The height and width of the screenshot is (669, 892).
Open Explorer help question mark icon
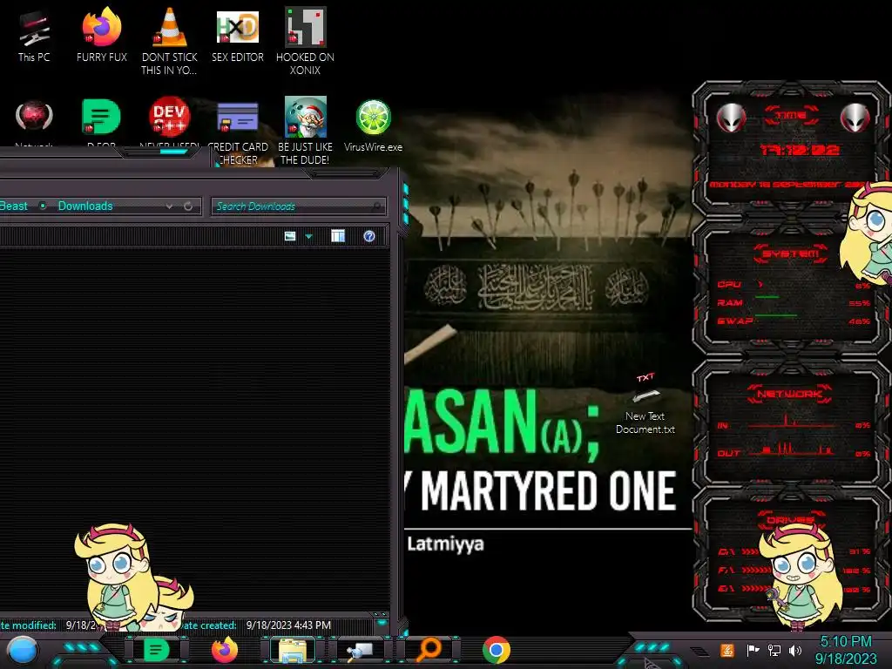(369, 236)
